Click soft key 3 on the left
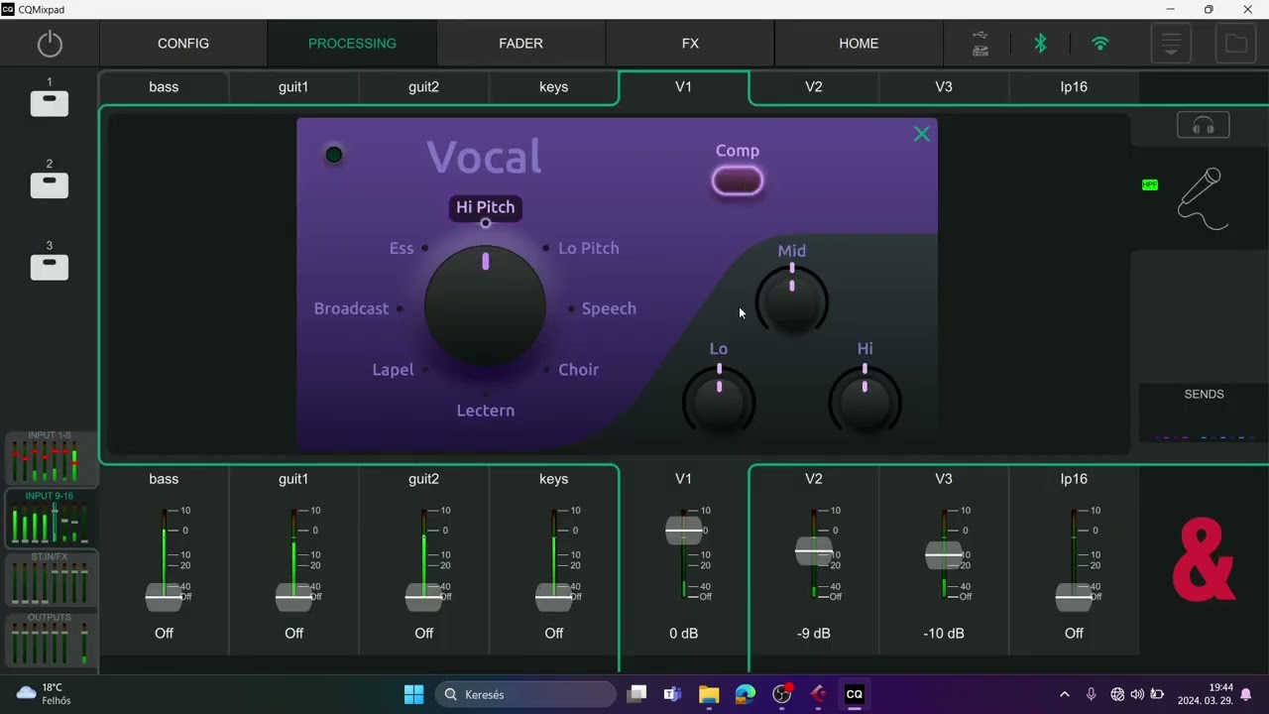 (50, 267)
